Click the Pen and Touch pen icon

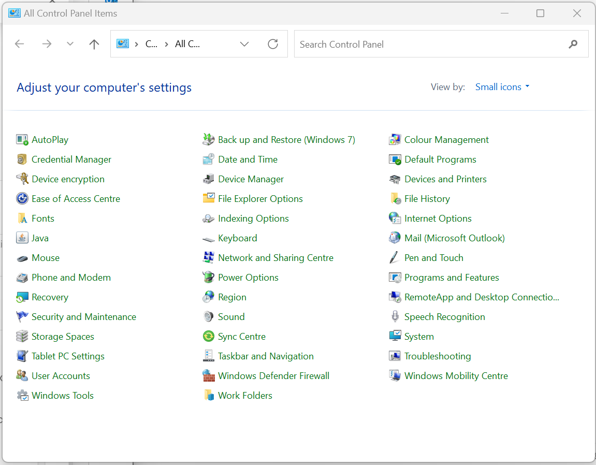(395, 258)
